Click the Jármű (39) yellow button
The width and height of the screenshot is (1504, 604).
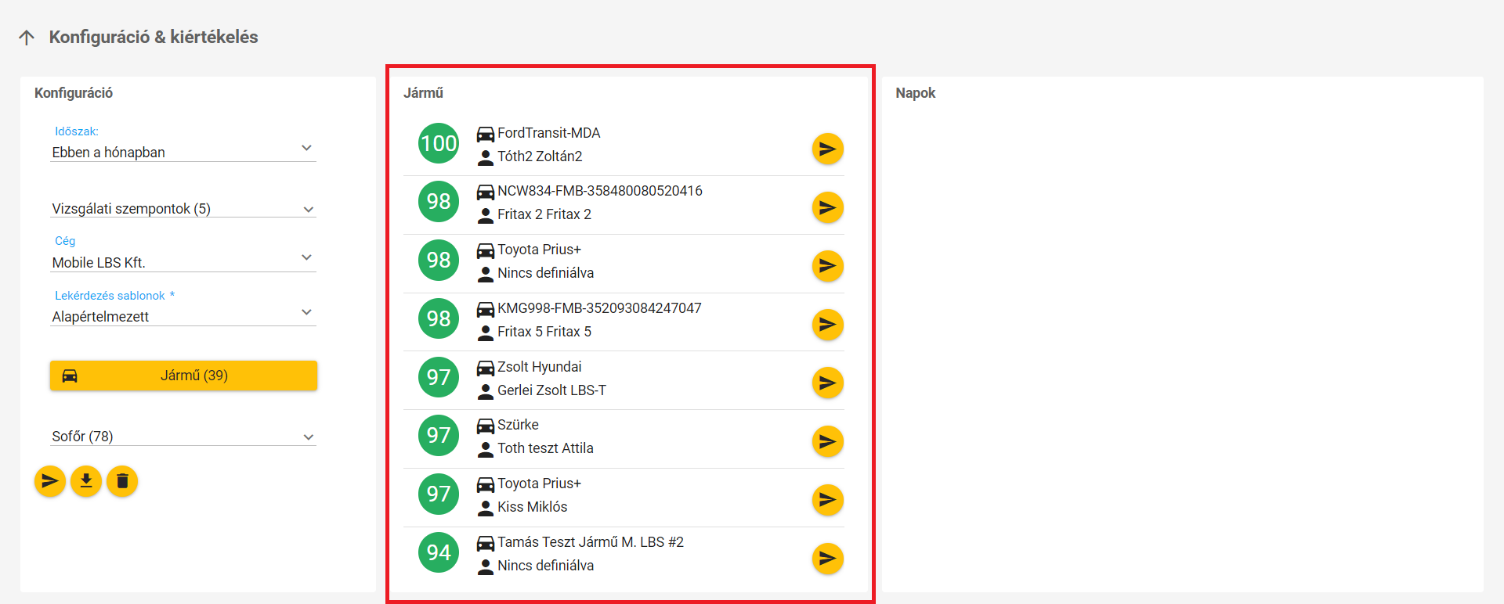click(183, 376)
